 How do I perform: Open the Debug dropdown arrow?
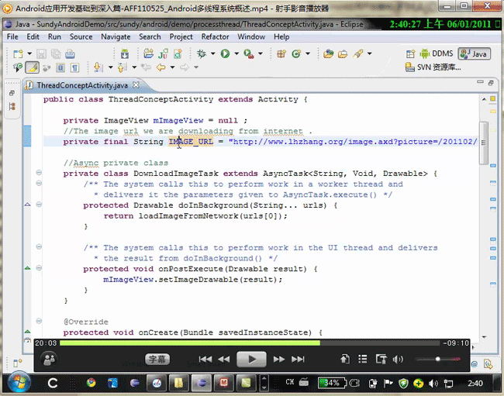pos(212,53)
